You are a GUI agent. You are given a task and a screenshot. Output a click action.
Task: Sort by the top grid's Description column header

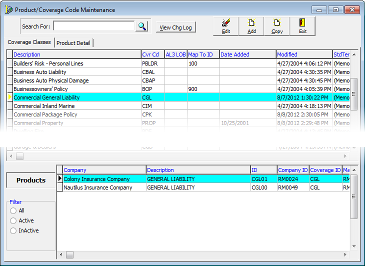tap(77, 54)
